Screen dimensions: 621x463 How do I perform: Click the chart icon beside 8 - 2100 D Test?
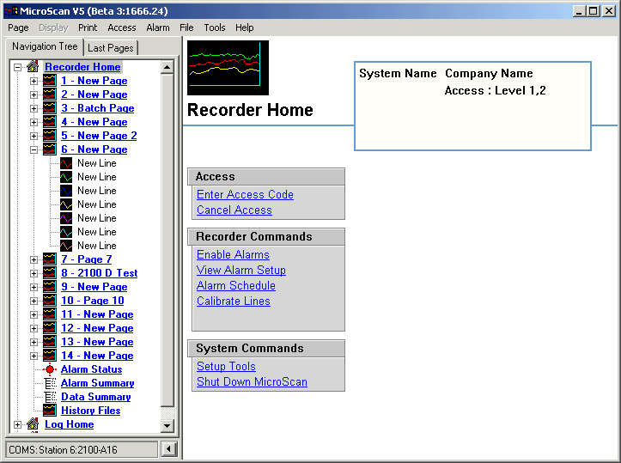click(50, 273)
